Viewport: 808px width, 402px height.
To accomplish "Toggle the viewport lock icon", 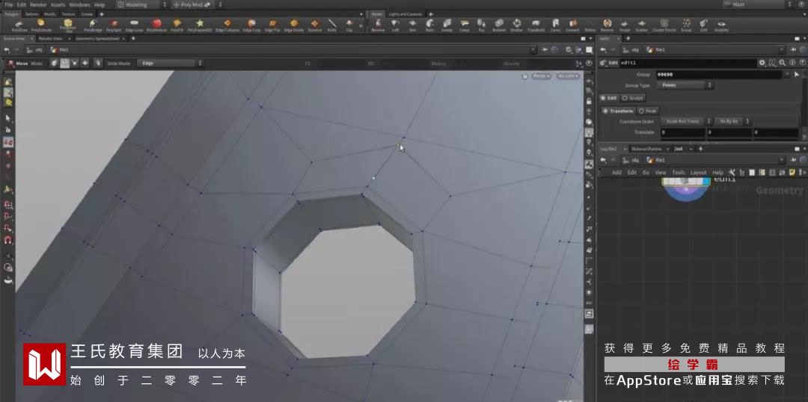I will [589, 102].
